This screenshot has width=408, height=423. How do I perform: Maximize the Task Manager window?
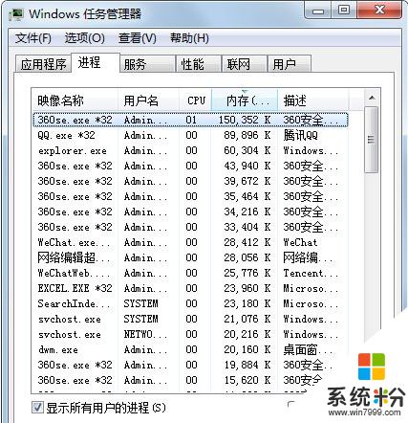344,11
